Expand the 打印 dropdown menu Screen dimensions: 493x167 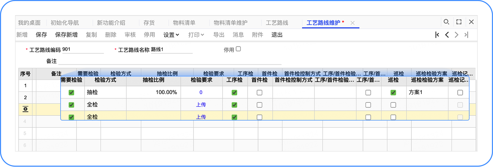(x=196, y=35)
